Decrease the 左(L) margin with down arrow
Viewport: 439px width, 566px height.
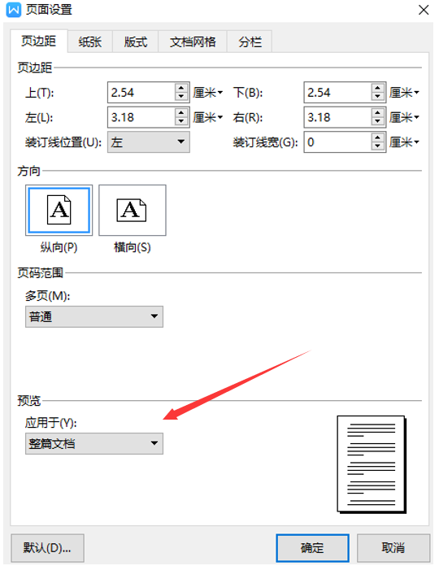click(181, 122)
